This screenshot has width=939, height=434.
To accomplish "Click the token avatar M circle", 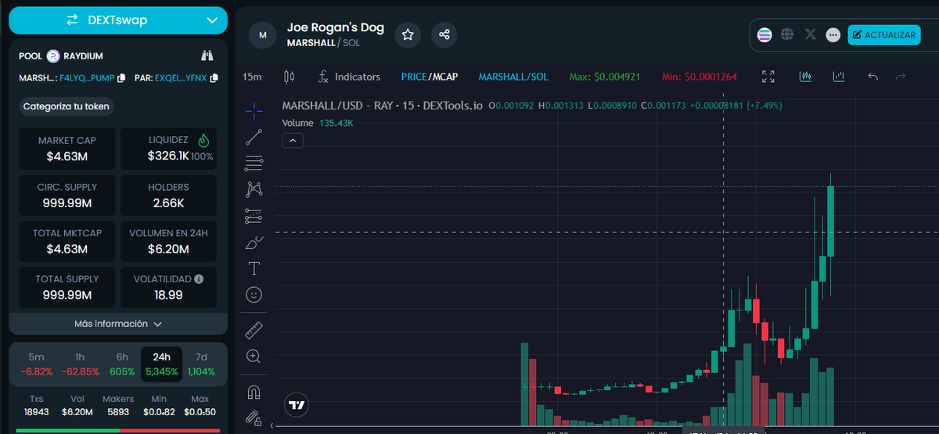I will click(x=263, y=34).
